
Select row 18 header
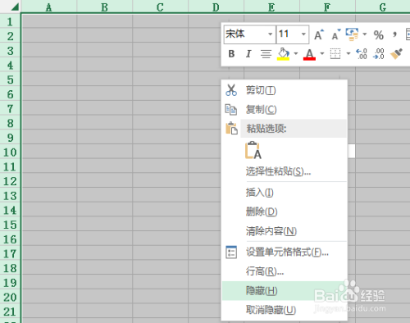(x=10, y=268)
